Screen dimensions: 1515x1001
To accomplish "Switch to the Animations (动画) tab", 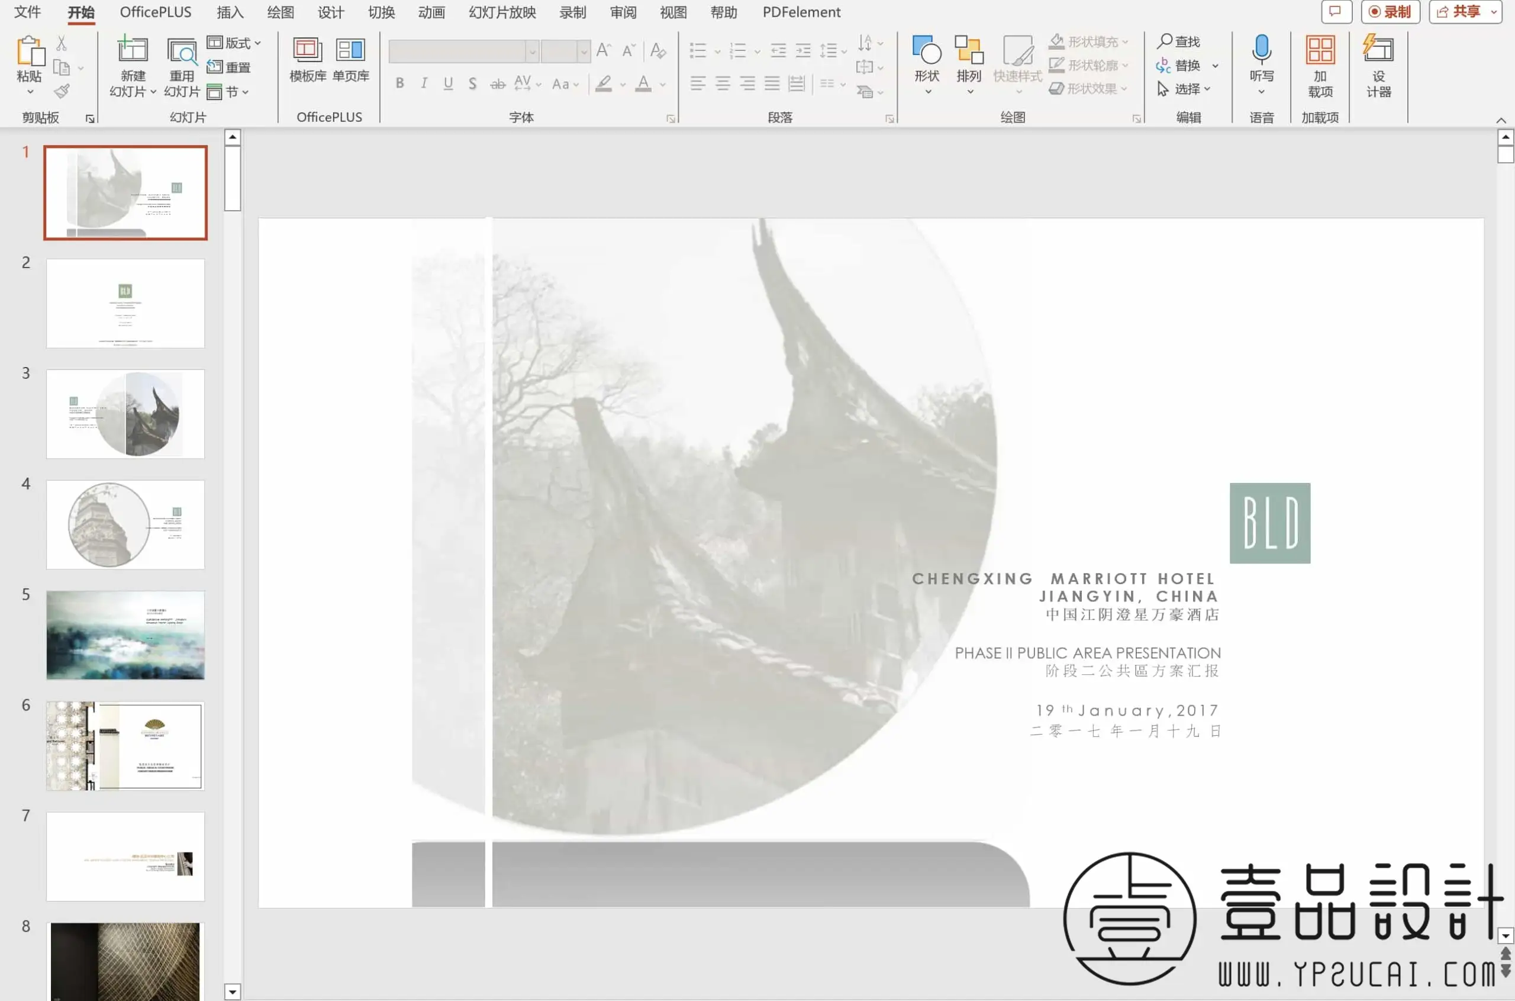I will [x=431, y=12].
